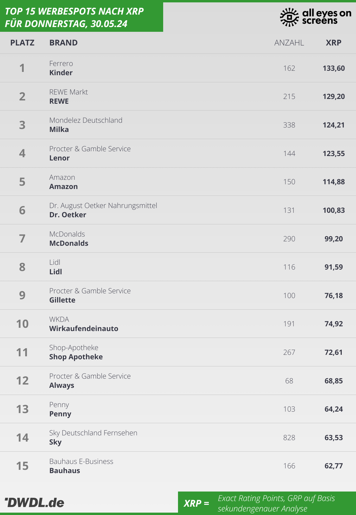Click the BRAND column header
This screenshot has height=515, width=356.
[x=63, y=43]
